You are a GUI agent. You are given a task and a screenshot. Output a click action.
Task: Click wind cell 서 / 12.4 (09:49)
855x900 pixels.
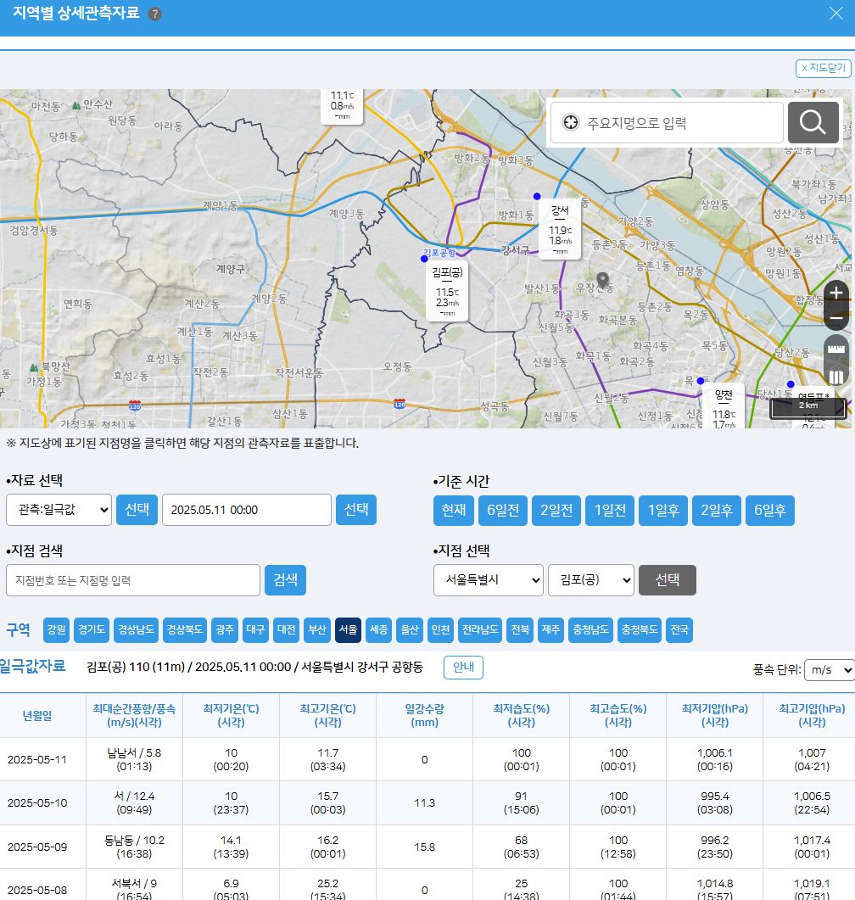[x=134, y=803]
